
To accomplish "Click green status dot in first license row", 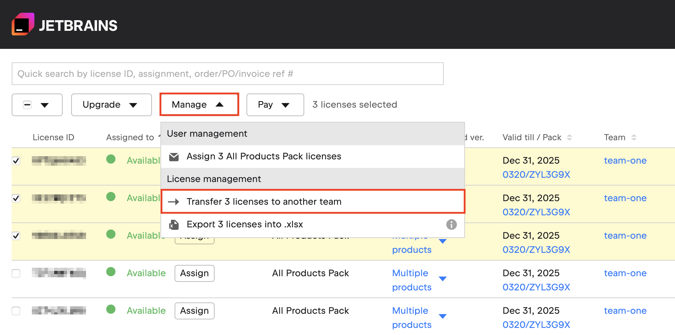I will click(x=111, y=159).
